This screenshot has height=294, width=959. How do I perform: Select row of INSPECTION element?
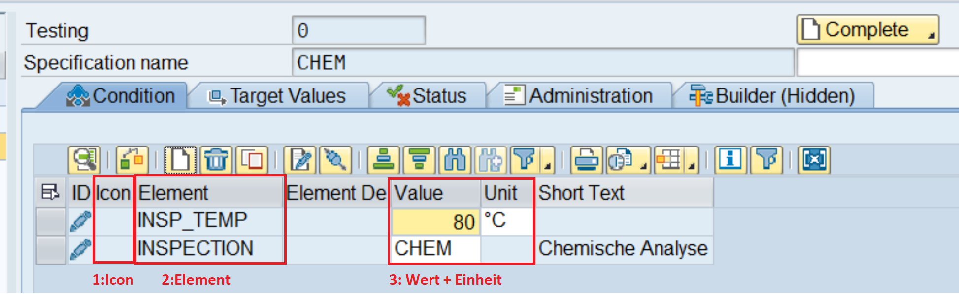(x=51, y=250)
